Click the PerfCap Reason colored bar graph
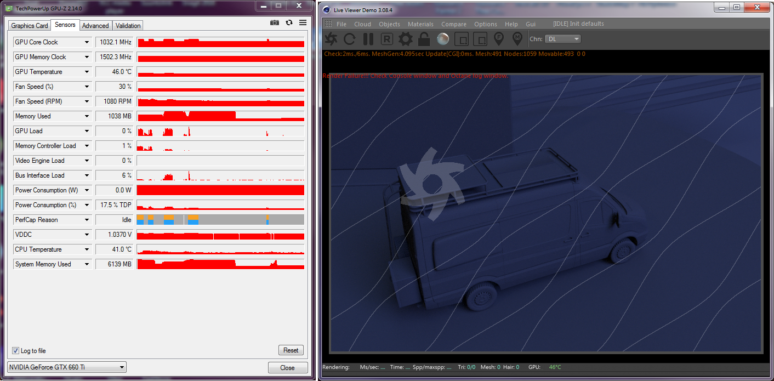Viewport: 774px width, 381px height. click(220, 220)
